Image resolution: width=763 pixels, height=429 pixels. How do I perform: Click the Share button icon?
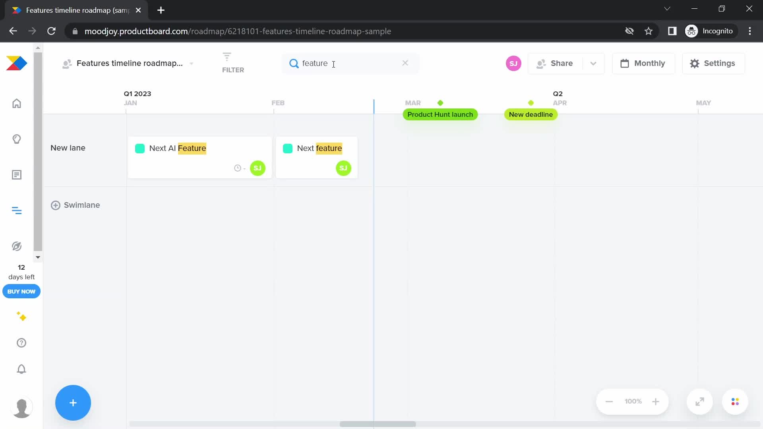click(x=541, y=63)
